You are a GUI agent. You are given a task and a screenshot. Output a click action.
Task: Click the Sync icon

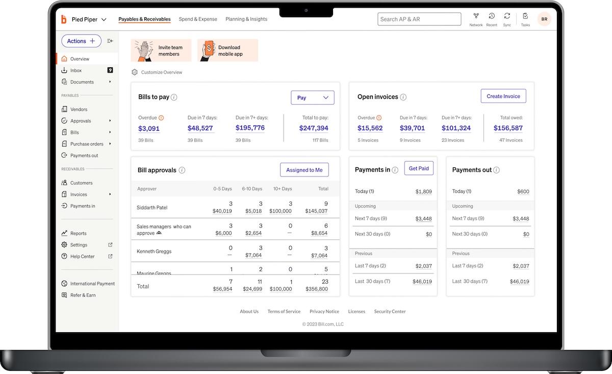pyautogui.click(x=506, y=18)
